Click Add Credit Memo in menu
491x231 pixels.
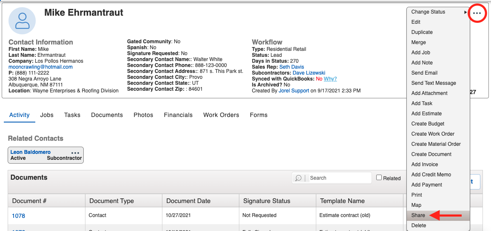(431, 175)
